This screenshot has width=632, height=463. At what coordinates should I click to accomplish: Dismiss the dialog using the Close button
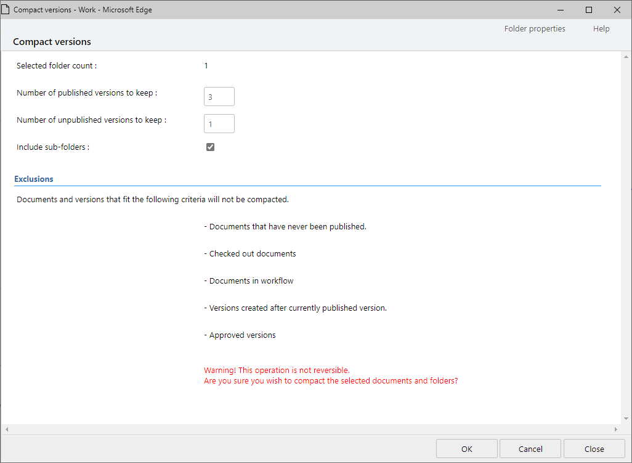tap(594, 448)
